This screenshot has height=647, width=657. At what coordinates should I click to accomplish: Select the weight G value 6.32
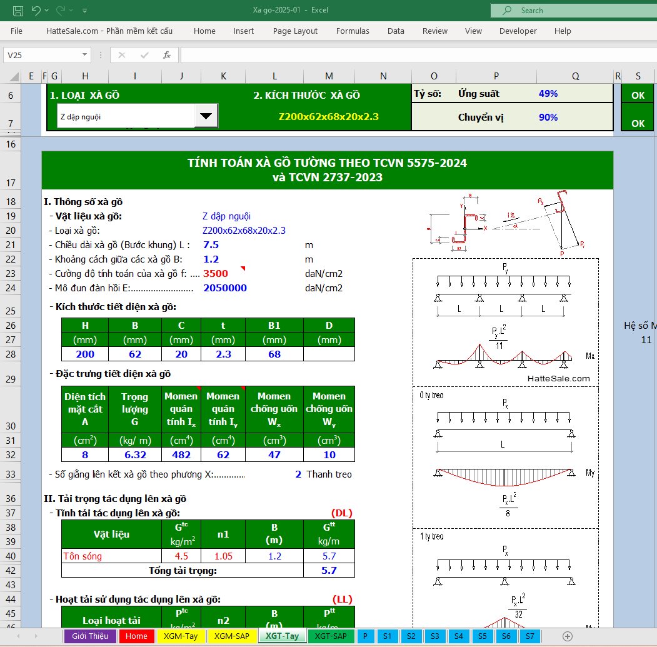click(135, 455)
